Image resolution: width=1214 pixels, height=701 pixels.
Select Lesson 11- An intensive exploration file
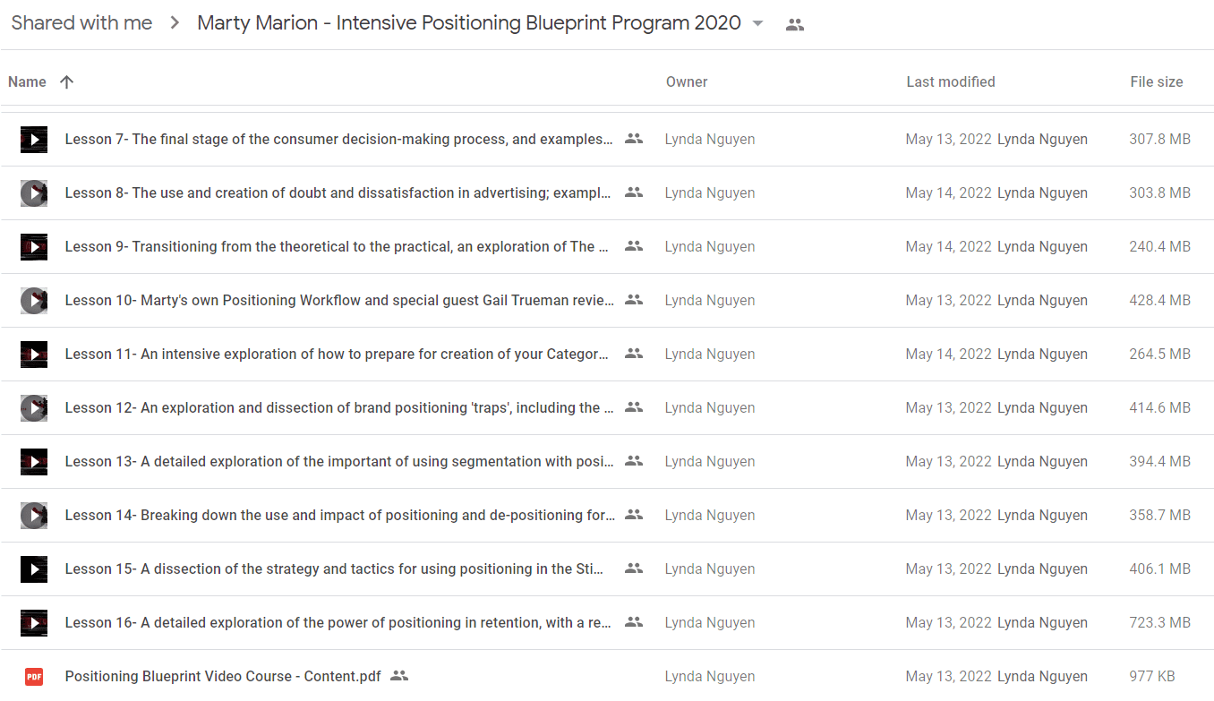pyautogui.click(x=337, y=354)
